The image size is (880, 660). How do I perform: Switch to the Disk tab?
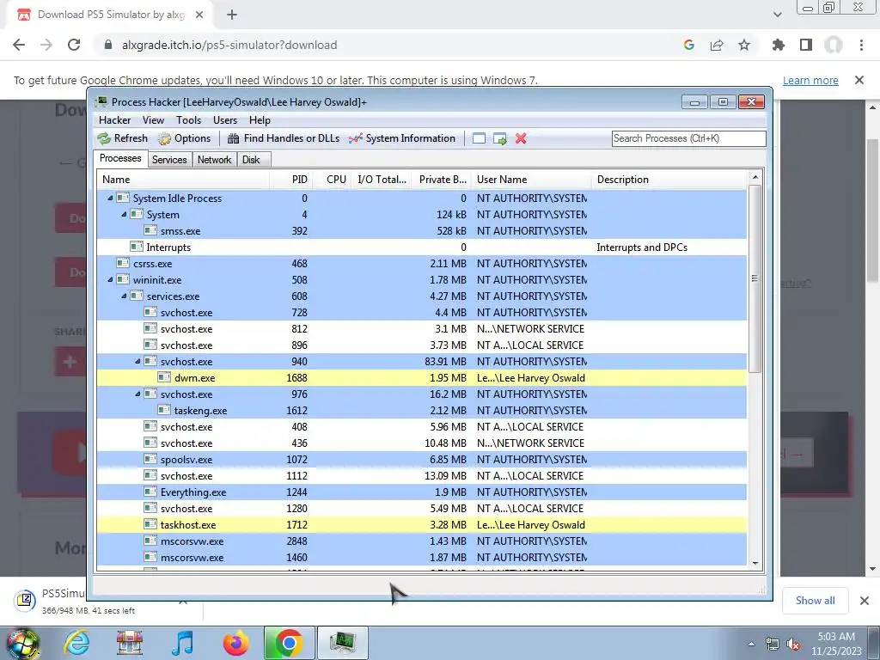[252, 160]
